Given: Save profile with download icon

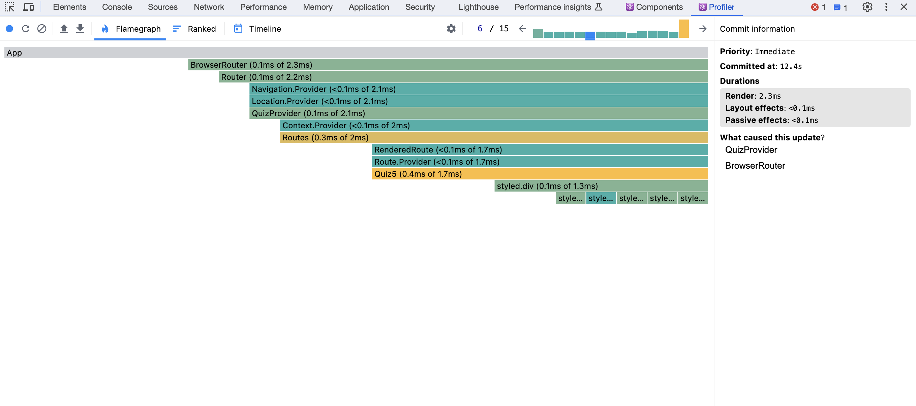Looking at the screenshot, I should click(x=80, y=29).
